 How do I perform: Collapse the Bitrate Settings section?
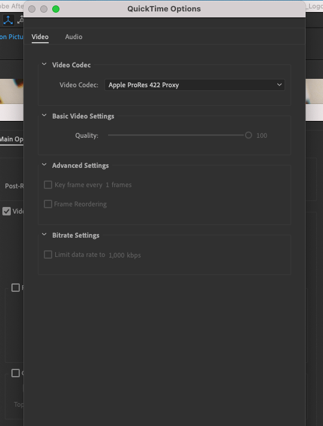coord(44,235)
